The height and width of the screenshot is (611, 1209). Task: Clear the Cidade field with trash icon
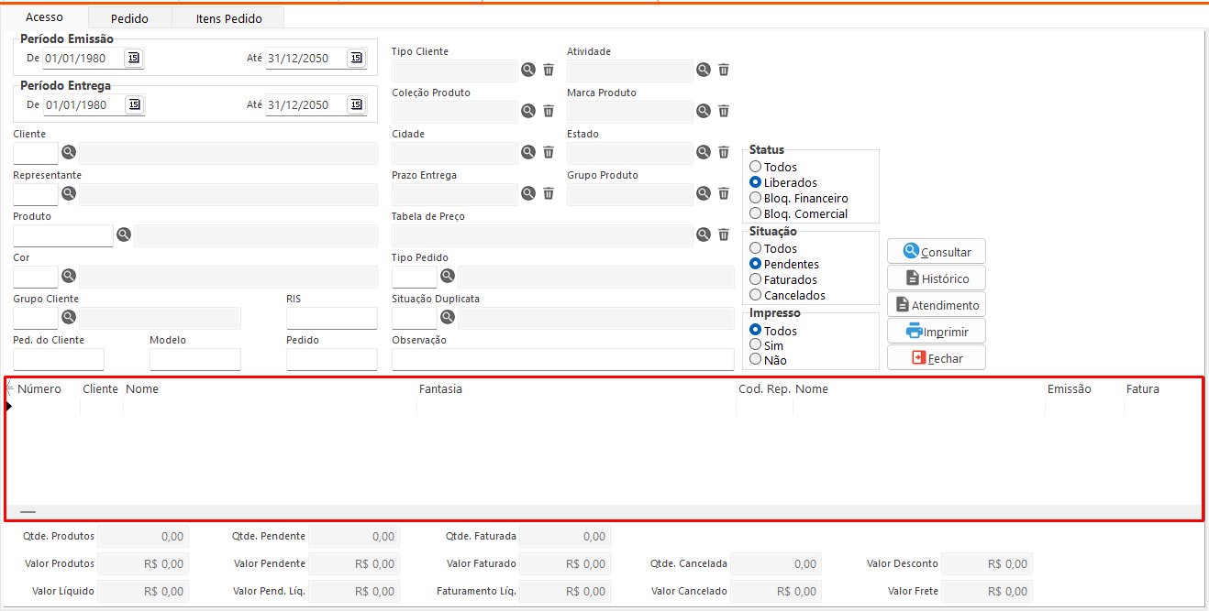(x=549, y=152)
